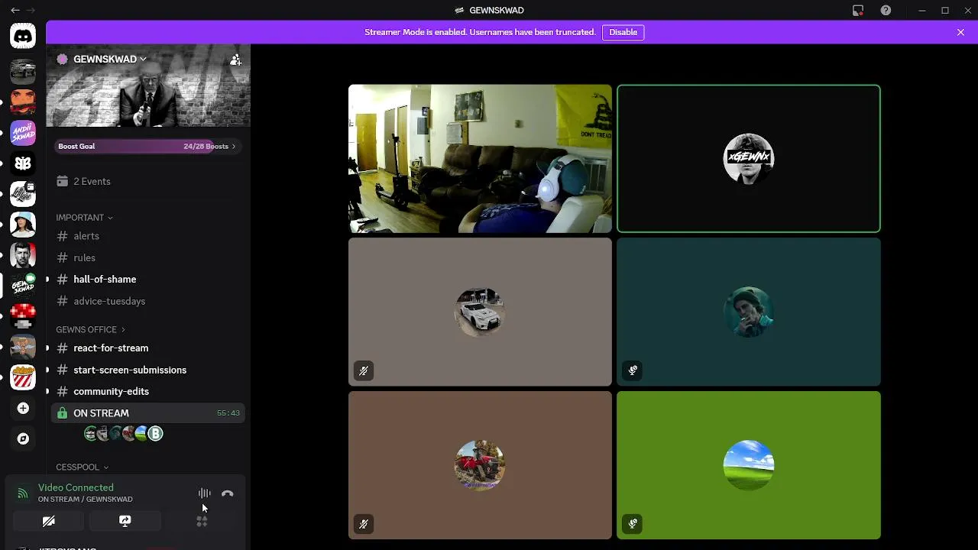Open noise suppression waveform icon
This screenshot has height=550, width=978.
pyautogui.click(x=204, y=493)
